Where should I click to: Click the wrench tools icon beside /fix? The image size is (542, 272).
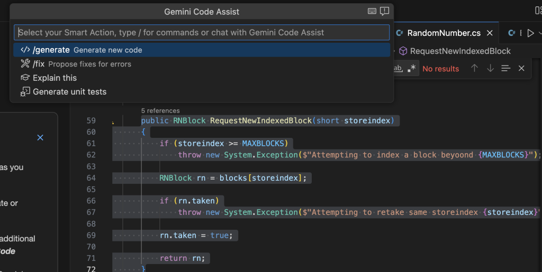coord(25,63)
